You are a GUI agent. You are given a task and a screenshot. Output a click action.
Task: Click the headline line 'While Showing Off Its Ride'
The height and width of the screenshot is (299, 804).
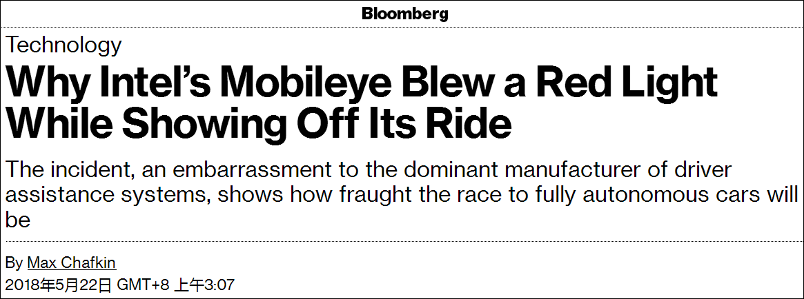pyautogui.click(x=259, y=124)
